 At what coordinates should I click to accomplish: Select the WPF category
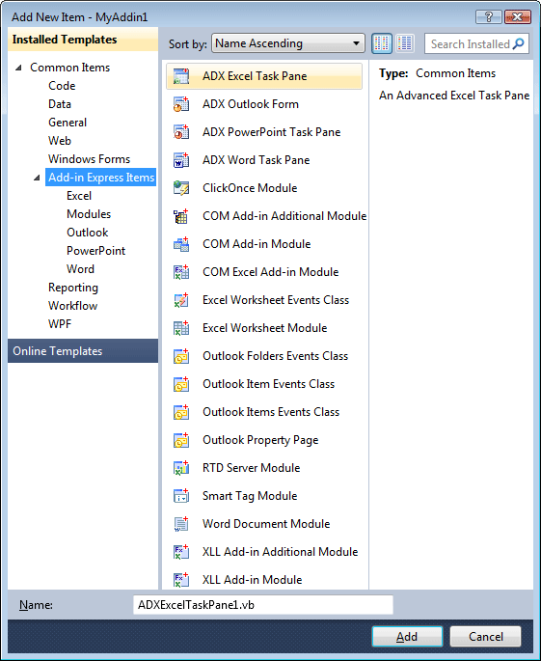(60, 324)
